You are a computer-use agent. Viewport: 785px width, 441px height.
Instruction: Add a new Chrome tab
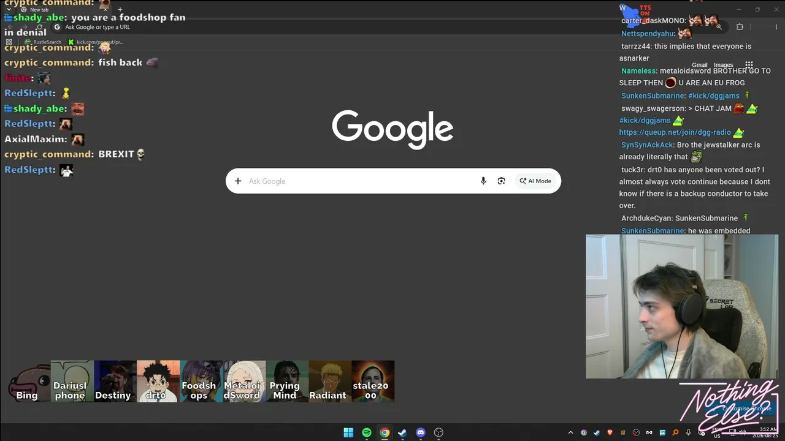[x=120, y=10]
